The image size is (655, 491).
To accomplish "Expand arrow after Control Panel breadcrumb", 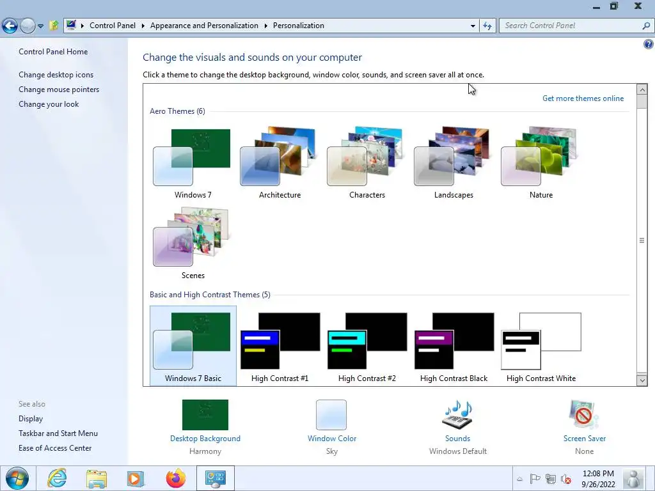I will (x=143, y=26).
